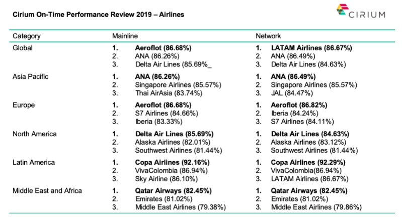402x223 pixels.
Task: Select the Latin America category label
Action: (x=32, y=163)
